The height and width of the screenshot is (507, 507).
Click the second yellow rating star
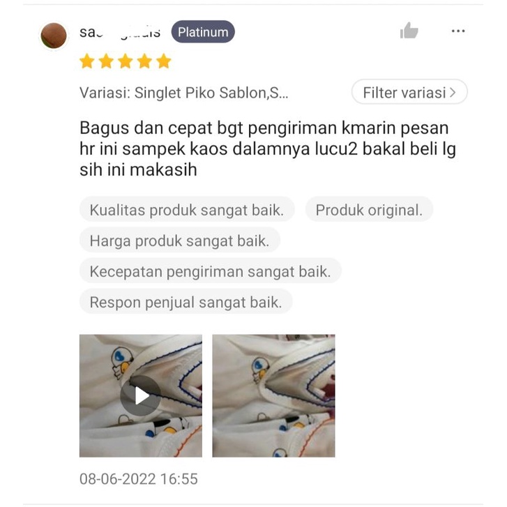click(106, 61)
